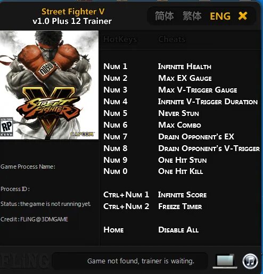The image size is (263, 274).
Task: Enable the One Hit Kill cheat
Action: 180,171
